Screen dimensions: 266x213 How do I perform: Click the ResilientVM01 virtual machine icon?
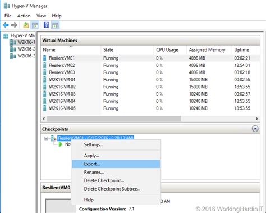click(44, 58)
